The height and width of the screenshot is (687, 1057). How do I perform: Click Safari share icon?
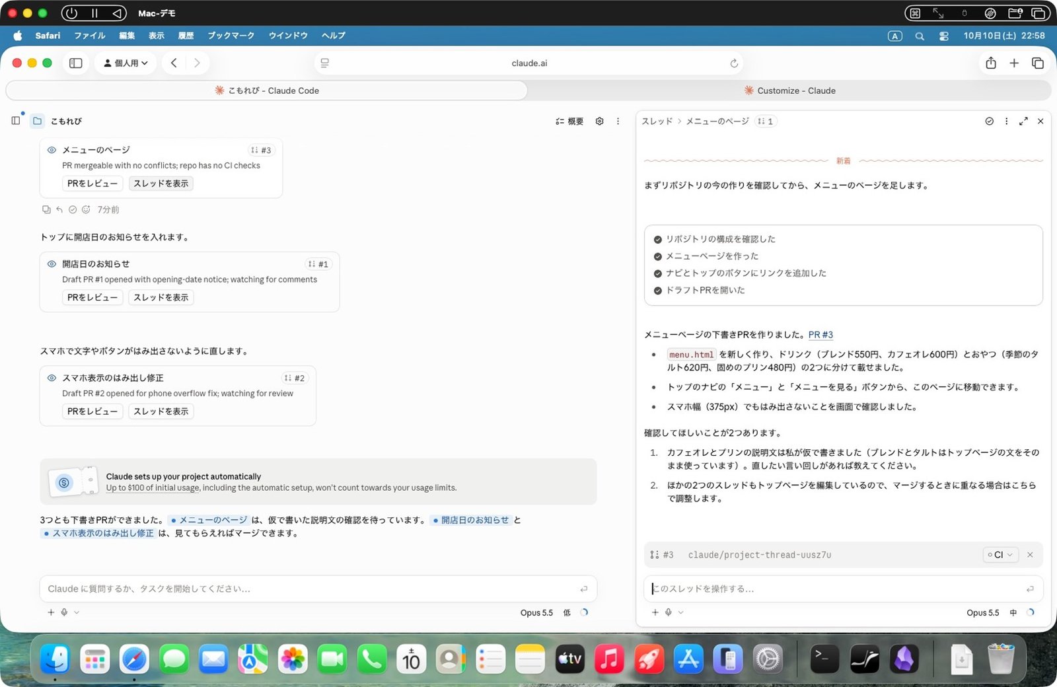[991, 63]
